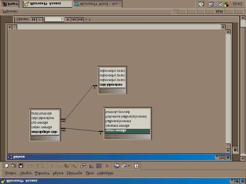Click the NUM status bar indicator
Screen dimensions: 246x184
pos(220,11)
